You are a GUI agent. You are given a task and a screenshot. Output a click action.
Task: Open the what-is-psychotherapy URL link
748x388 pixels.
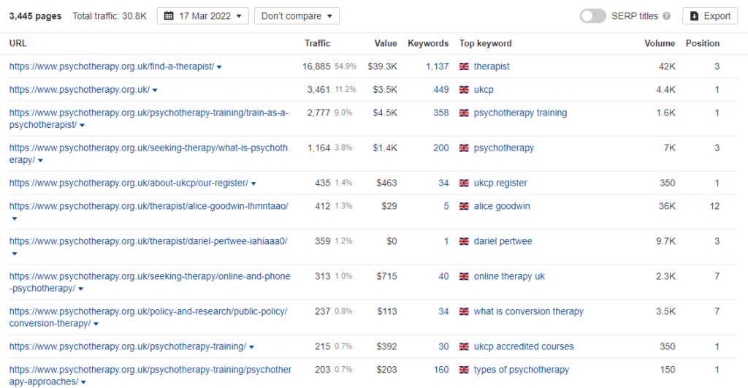pyautogui.click(x=148, y=153)
